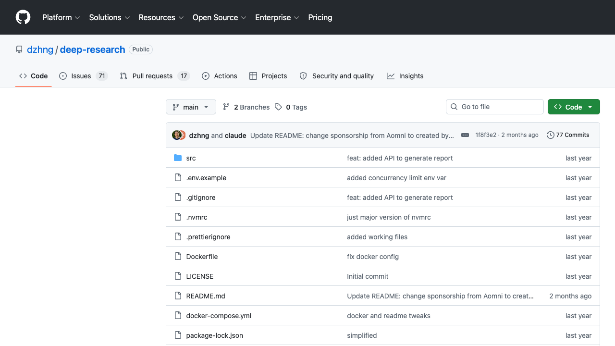The width and height of the screenshot is (615, 346).
Task: Open the Platform menu
Action: (x=61, y=17)
